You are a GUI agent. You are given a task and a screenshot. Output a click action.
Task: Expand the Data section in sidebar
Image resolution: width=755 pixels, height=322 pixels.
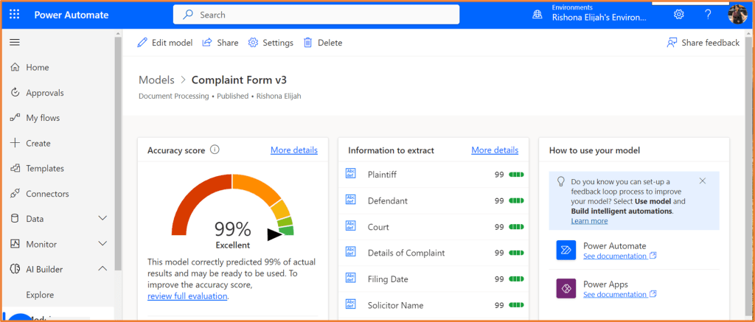[x=102, y=219]
